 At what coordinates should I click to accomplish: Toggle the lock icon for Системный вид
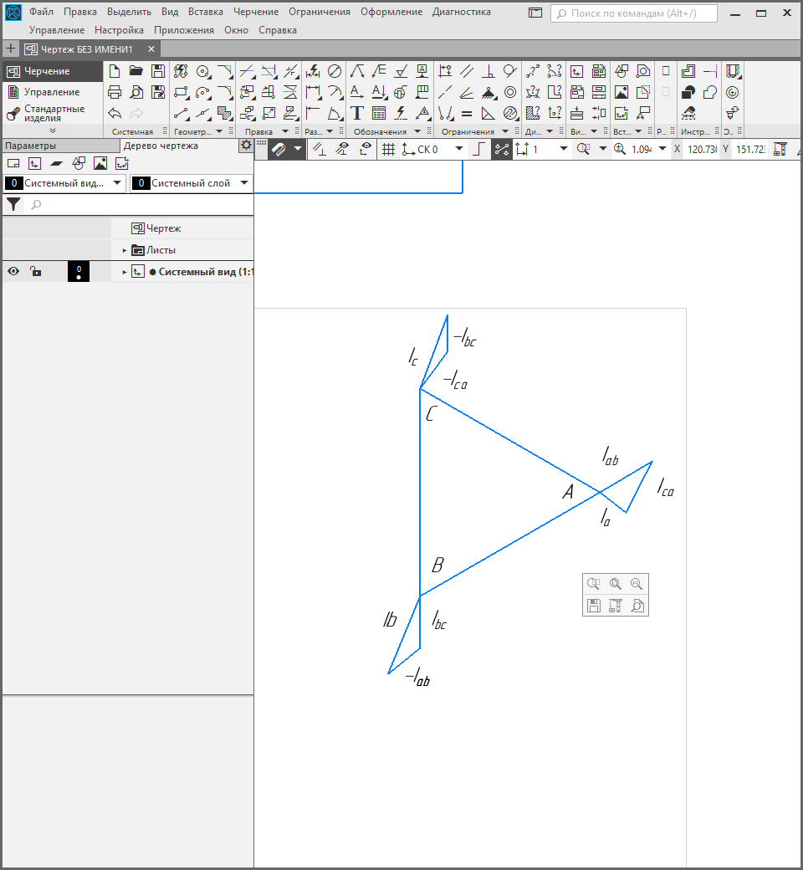tap(35, 271)
